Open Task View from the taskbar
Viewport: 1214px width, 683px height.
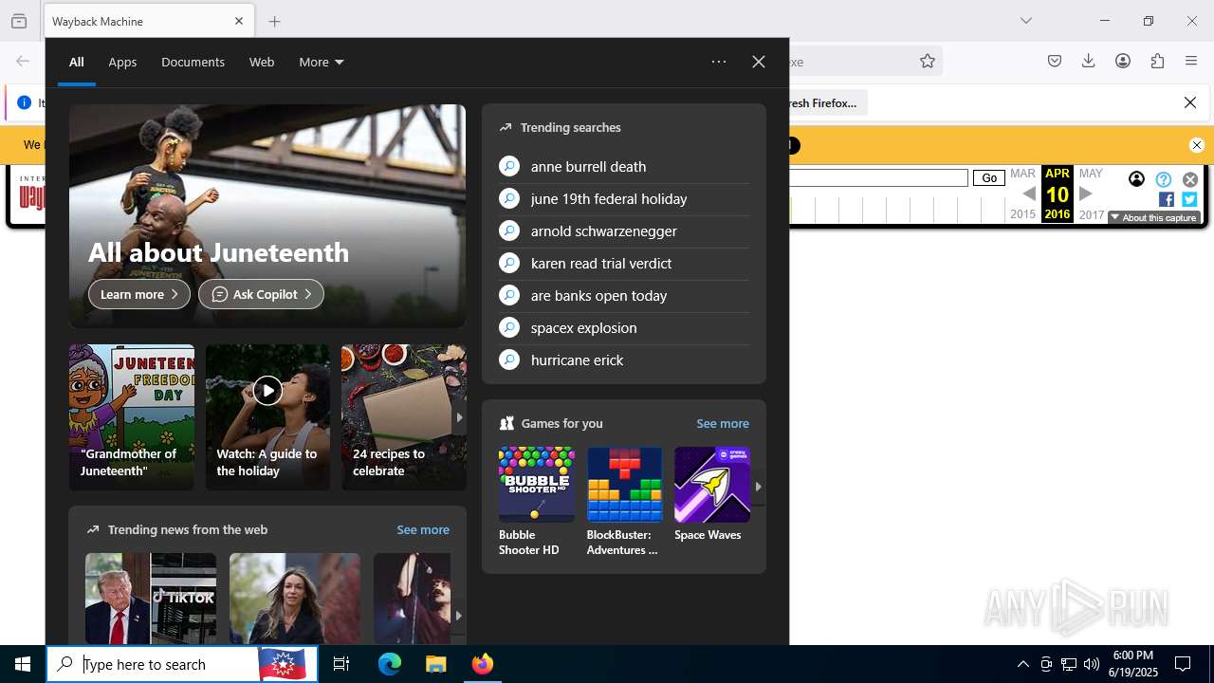click(341, 664)
